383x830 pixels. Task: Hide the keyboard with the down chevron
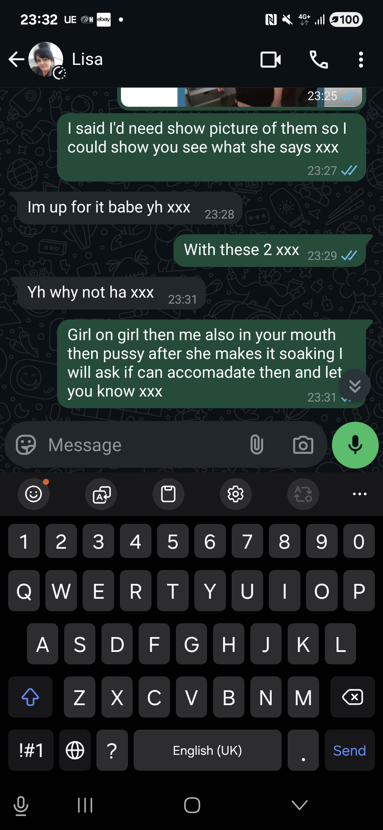[x=299, y=805]
